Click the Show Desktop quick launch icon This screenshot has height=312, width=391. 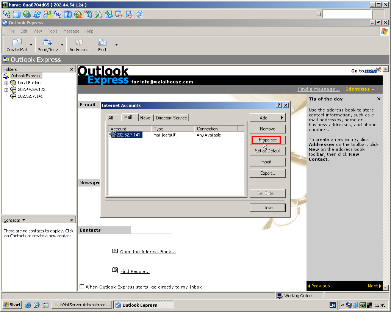tap(45, 305)
